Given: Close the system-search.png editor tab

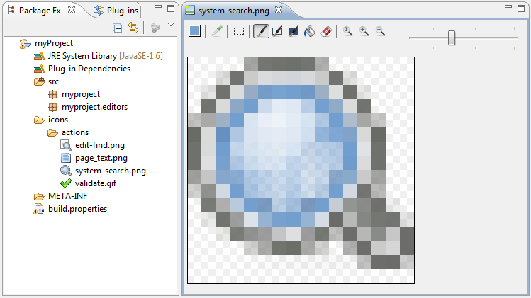Looking at the screenshot, I should click(279, 10).
